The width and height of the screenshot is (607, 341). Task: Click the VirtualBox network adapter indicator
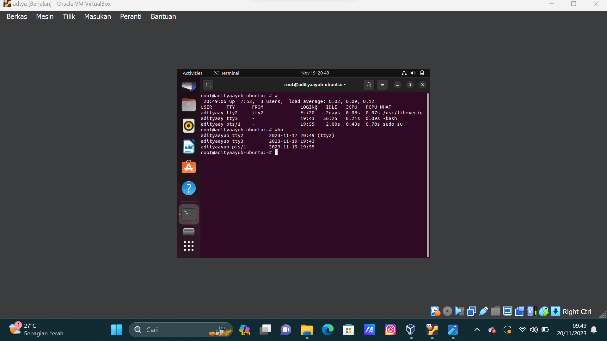point(471,311)
